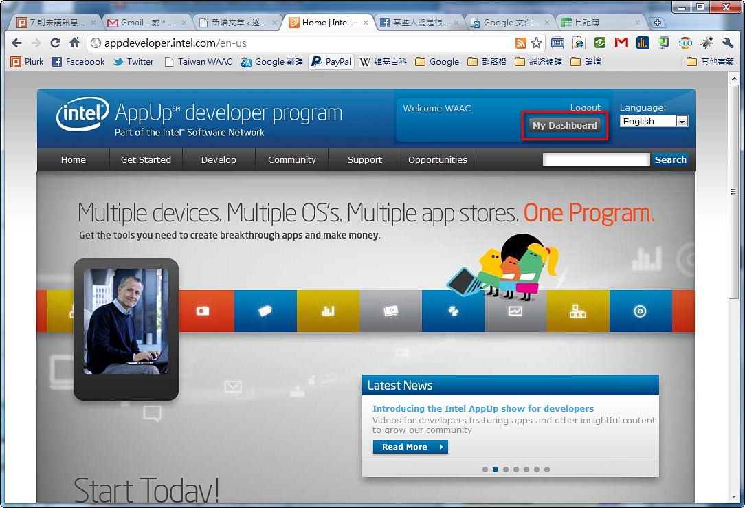Reload the page with refresh icon
This screenshot has height=508, width=745.
click(55, 43)
